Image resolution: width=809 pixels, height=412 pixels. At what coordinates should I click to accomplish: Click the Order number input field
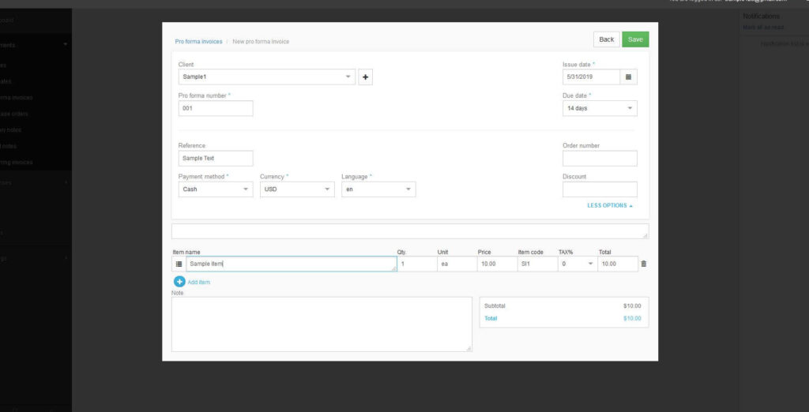click(x=600, y=159)
